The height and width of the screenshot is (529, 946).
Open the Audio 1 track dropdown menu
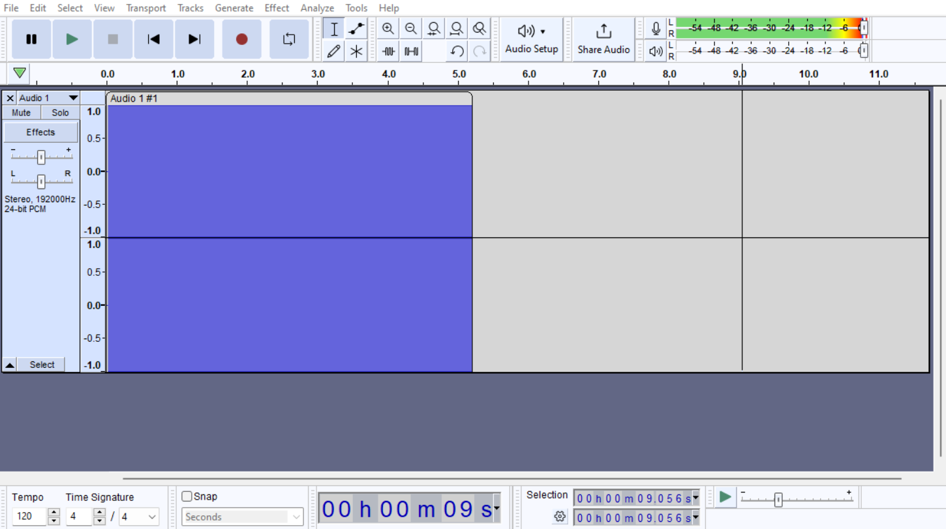[x=48, y=98]
